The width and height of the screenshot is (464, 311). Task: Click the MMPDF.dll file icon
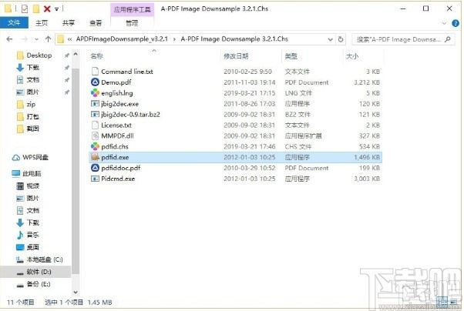click(95, 135)
